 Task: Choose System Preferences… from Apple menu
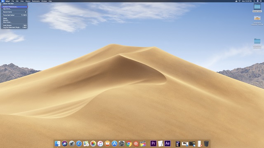click(14, 7)
